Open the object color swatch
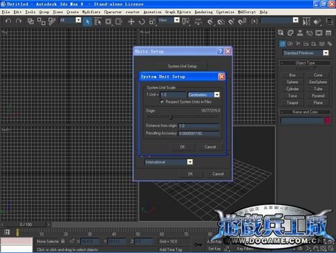 click(x=328, y=120)
